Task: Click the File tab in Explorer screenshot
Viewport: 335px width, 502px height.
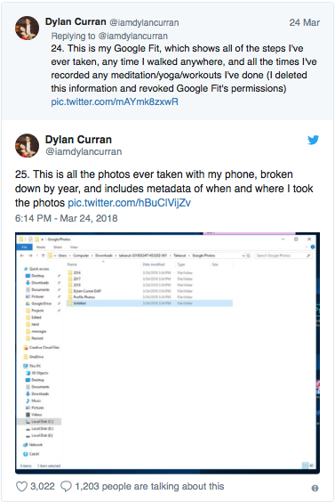Action: tap(24, 247)
